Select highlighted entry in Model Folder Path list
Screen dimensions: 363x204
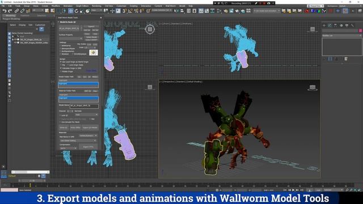[78, 84]
